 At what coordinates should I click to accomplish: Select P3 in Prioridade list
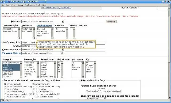pyautogui.click(x=59, y=67)
